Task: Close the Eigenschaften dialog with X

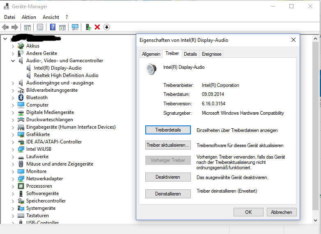Action: coord(293,40)
